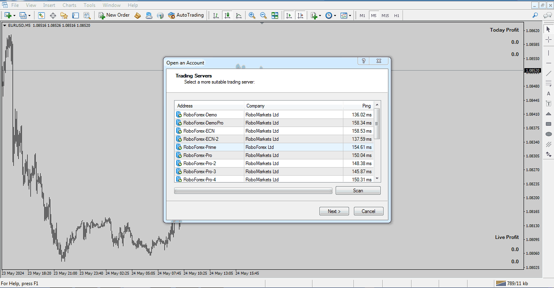554x288 pixels.
Task: Select the Rectangle shape tool
Action: point(549,124)
